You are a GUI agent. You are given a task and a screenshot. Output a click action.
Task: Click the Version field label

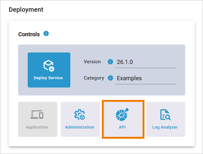pos(92,62)
